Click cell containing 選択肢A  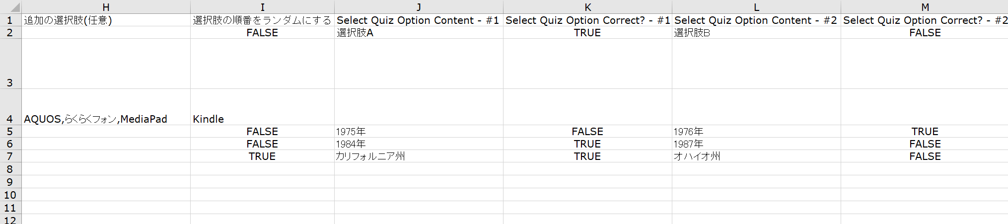point(419,32)
